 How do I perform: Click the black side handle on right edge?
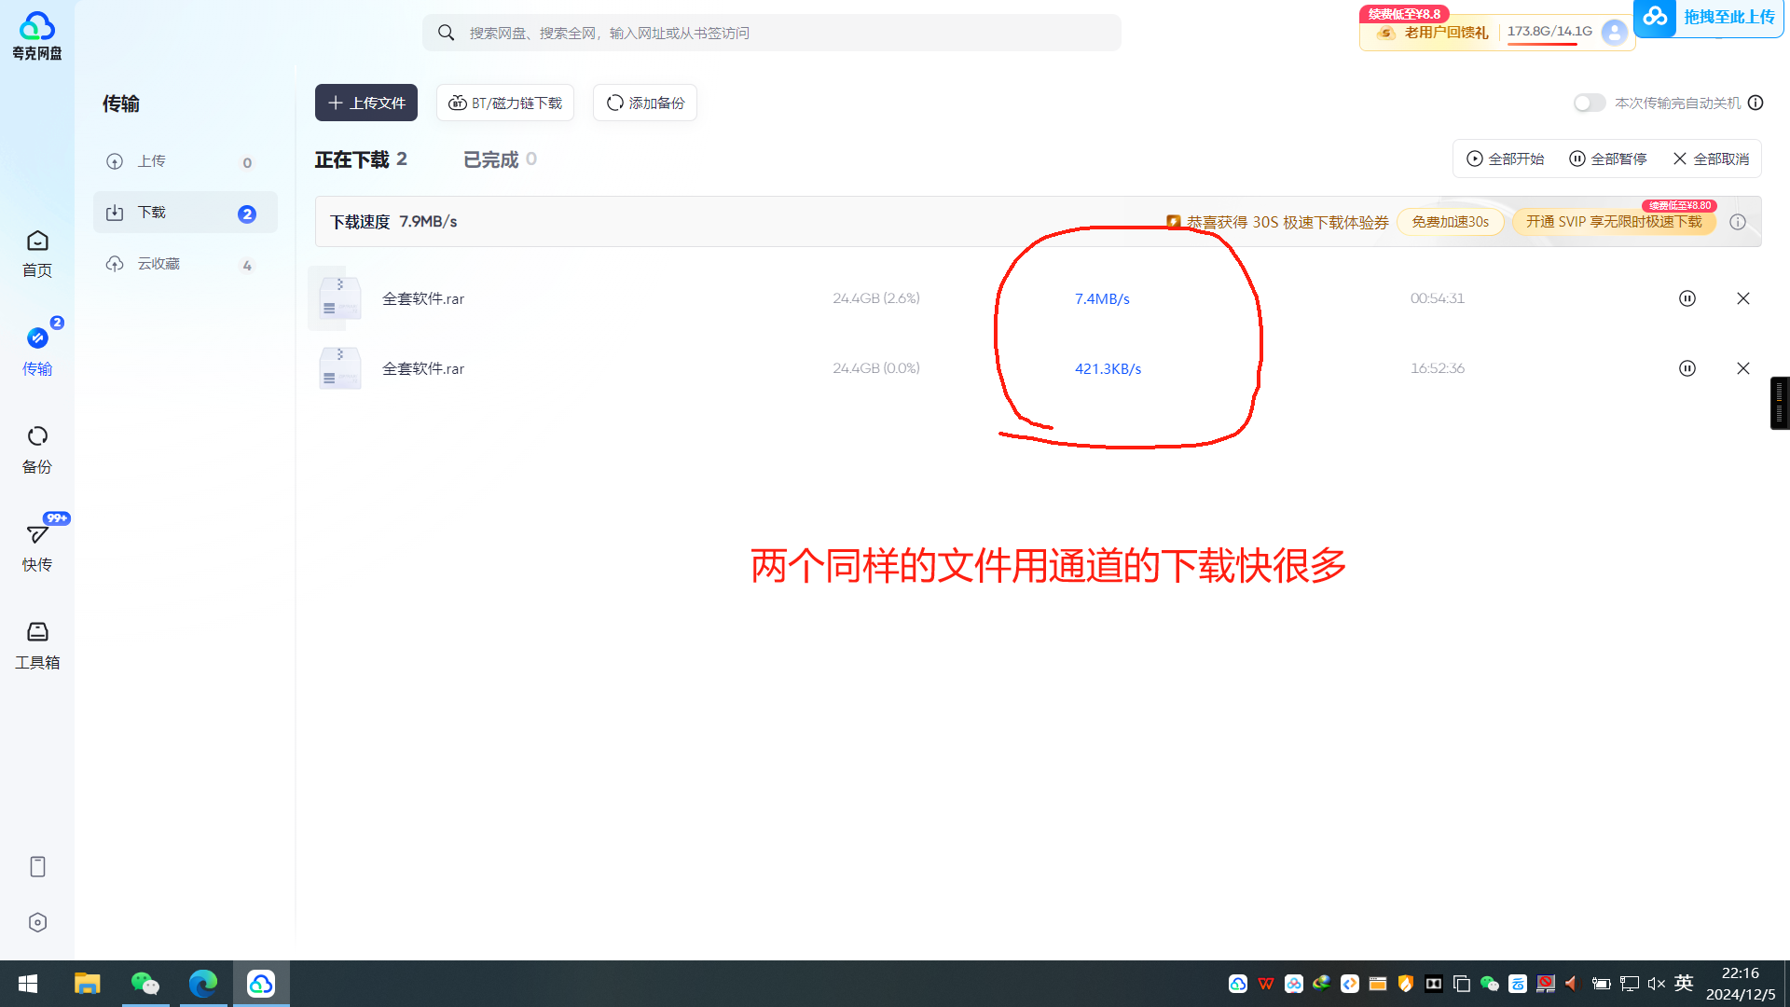(x=1780, y=403)
